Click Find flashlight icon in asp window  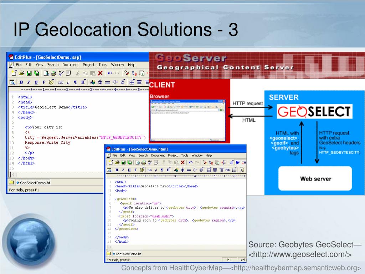[127, 73]
